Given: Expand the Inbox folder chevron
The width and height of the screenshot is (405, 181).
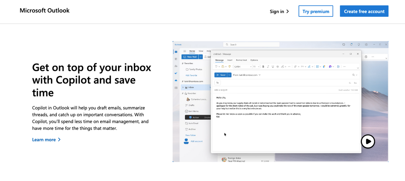Looking at the screenshot, I should tap(183, 87).
